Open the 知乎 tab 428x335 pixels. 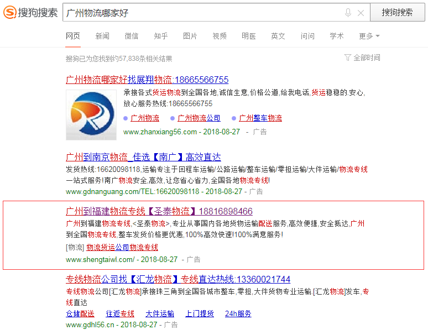[x=161, y=36]
